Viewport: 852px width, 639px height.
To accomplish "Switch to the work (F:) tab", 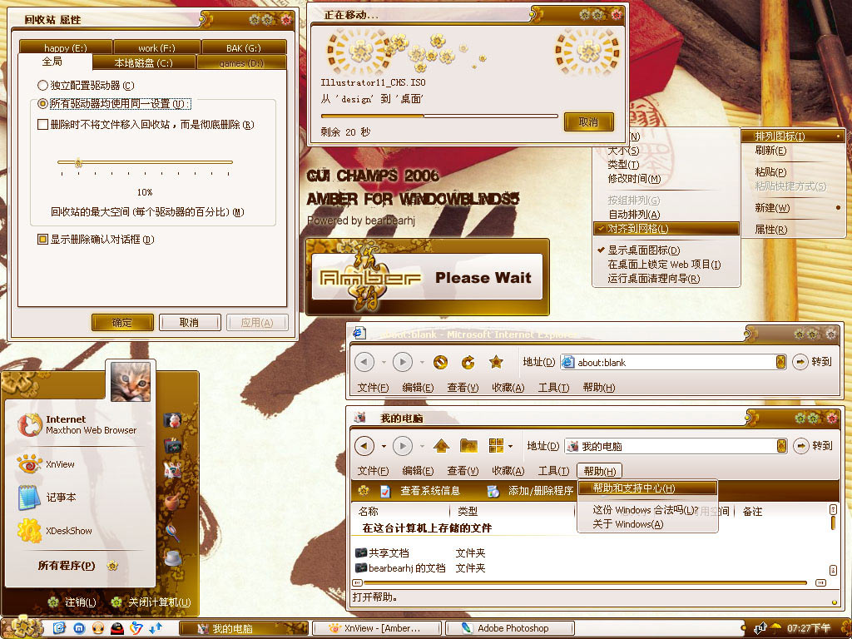I will pyautogui.click(x=157, y=47).
